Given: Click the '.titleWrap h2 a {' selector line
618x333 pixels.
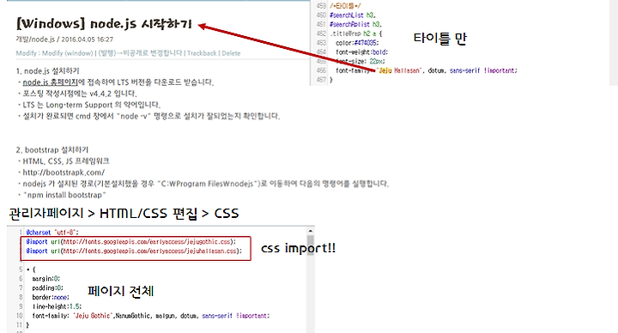Looking at the screenshot, I should (356, 33).
